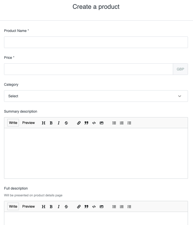This screenshot has height=225, width=193.
Task: Insert code in Summary description editor
Action: pyautogui.click(x=94, y=123)
